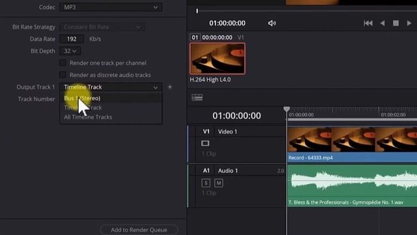This screenshot has width=417, height=235.
Task: Jump to first frame in viewer
Action: [x=368, y=23]
